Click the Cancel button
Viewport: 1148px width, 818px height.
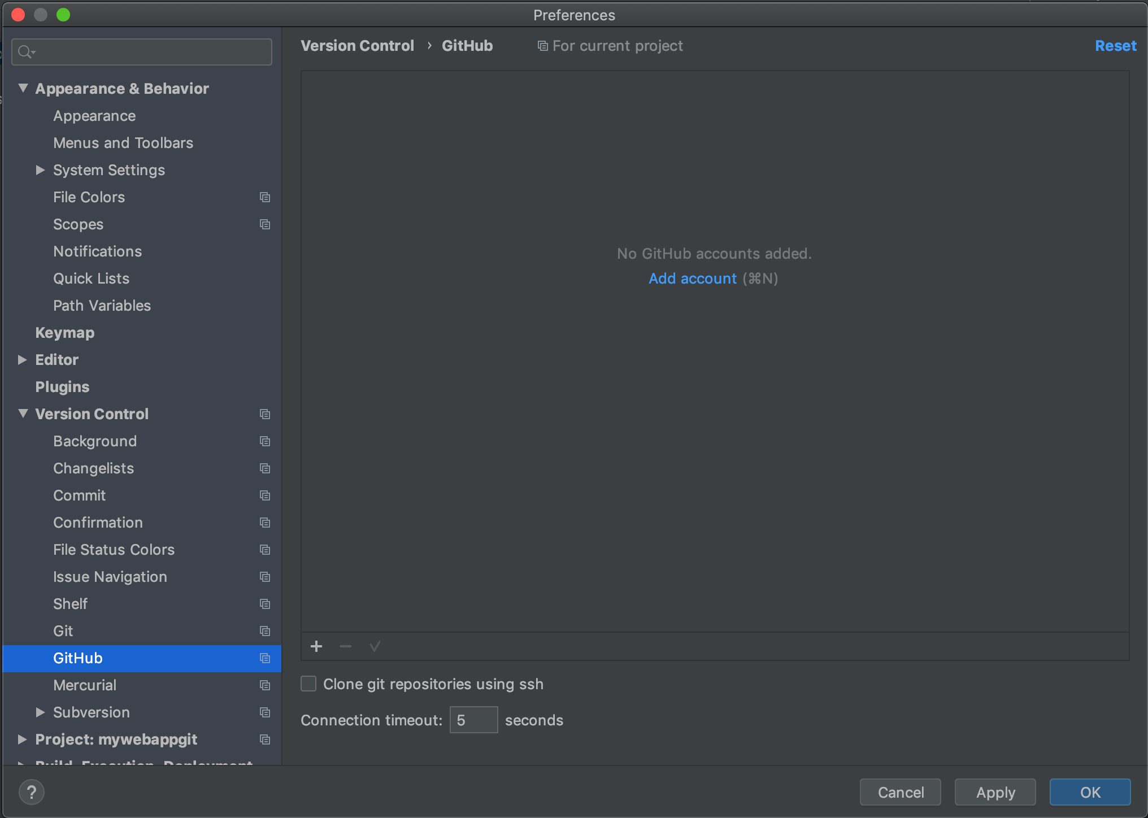[x=901, y=792]
